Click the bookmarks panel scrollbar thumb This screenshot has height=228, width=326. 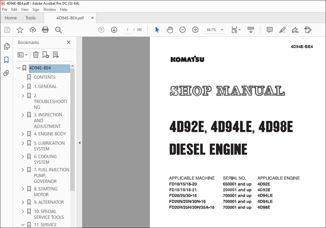[72, 130]
